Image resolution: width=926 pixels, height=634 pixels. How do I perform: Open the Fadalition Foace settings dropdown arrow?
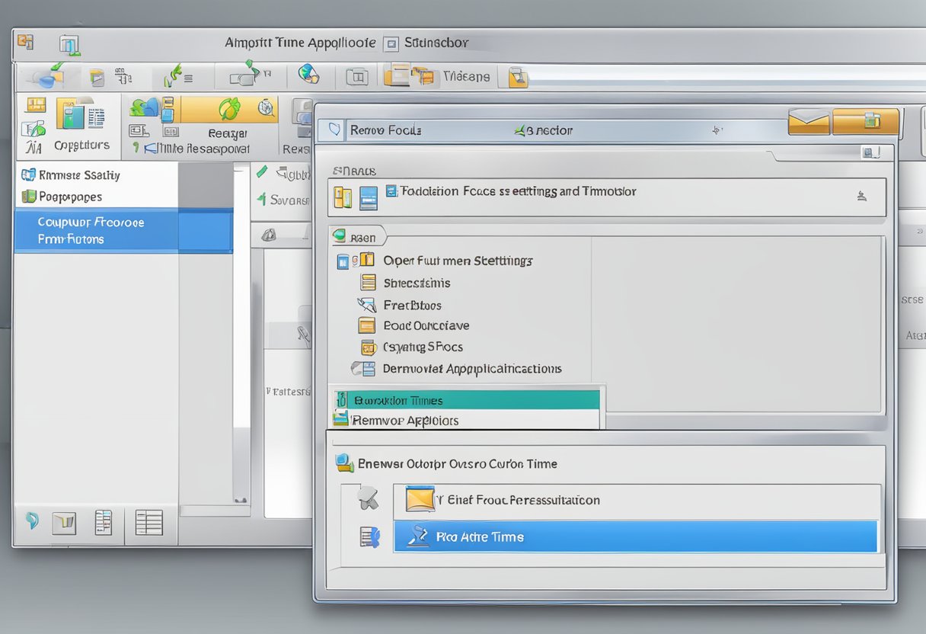[861, 197]
